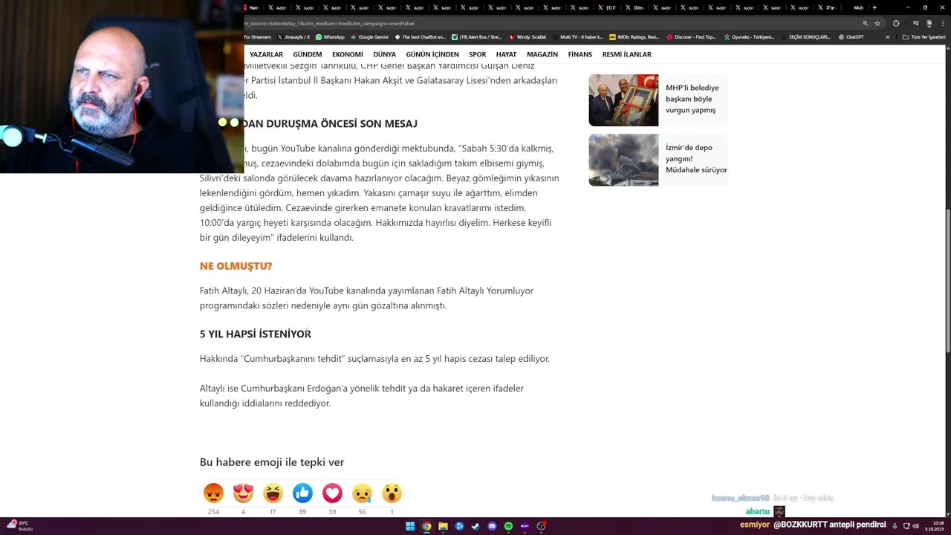
Task: Open the Alert Box / Streamlabs bookmark
Action: [x=476, y=37]
